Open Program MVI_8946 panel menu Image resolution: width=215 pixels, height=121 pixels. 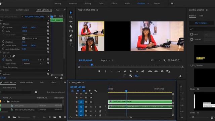(97, 10)
